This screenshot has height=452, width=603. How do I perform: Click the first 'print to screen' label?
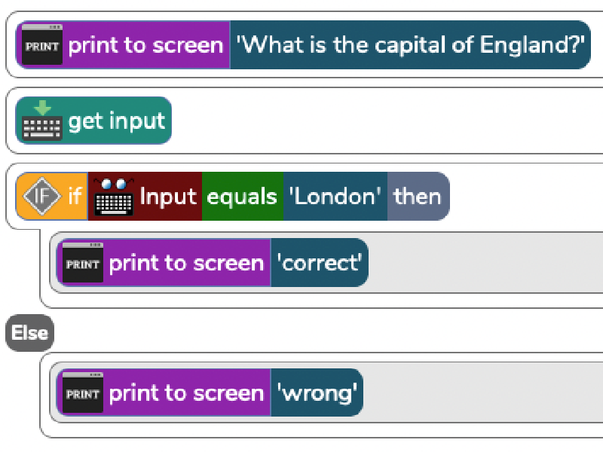click(x=145, y=45)
